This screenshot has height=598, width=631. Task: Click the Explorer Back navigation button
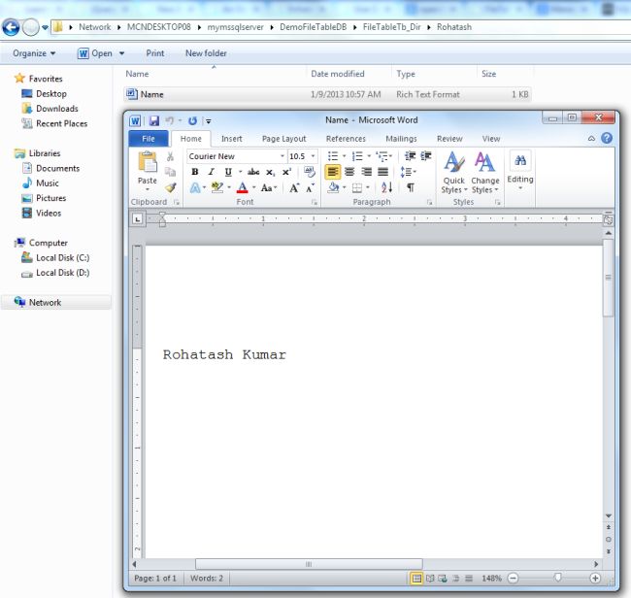[11, 27]
